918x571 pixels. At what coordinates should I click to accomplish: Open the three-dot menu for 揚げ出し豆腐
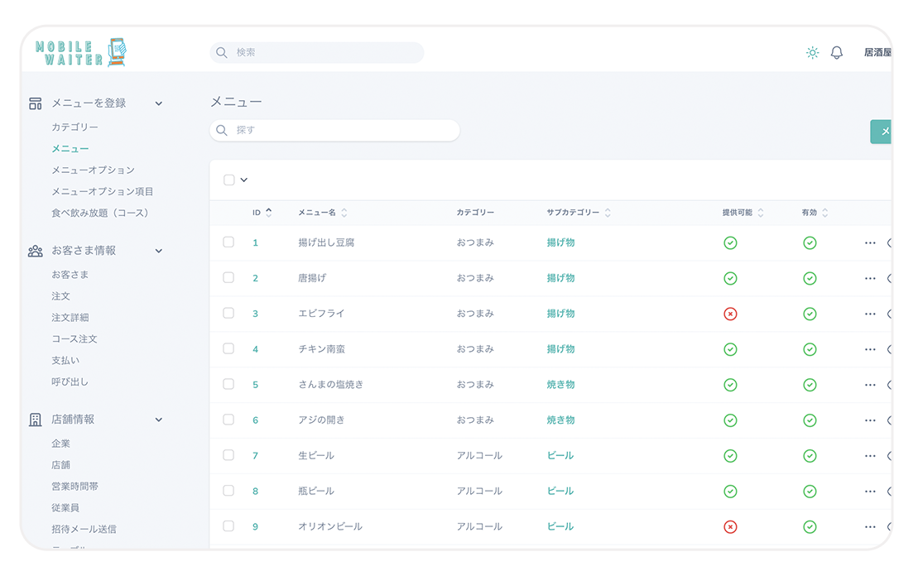[x=870, y=243]
